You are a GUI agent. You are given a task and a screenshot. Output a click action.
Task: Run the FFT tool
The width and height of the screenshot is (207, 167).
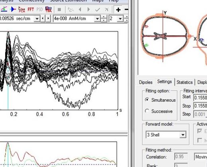pyautogui.click(x=31, y=10)
